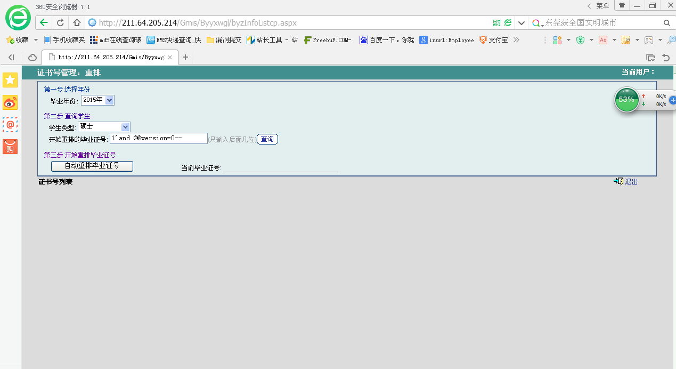
Task: Select graduation year 2015年 dropdown
Action: (97, 100)
